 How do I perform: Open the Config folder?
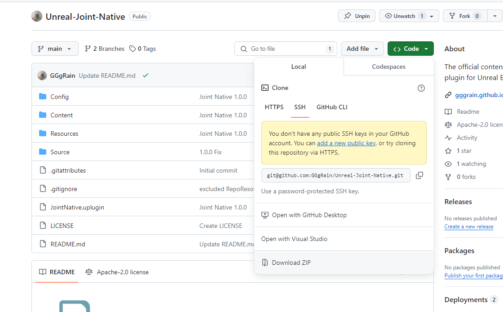click(x=59, y=97)
